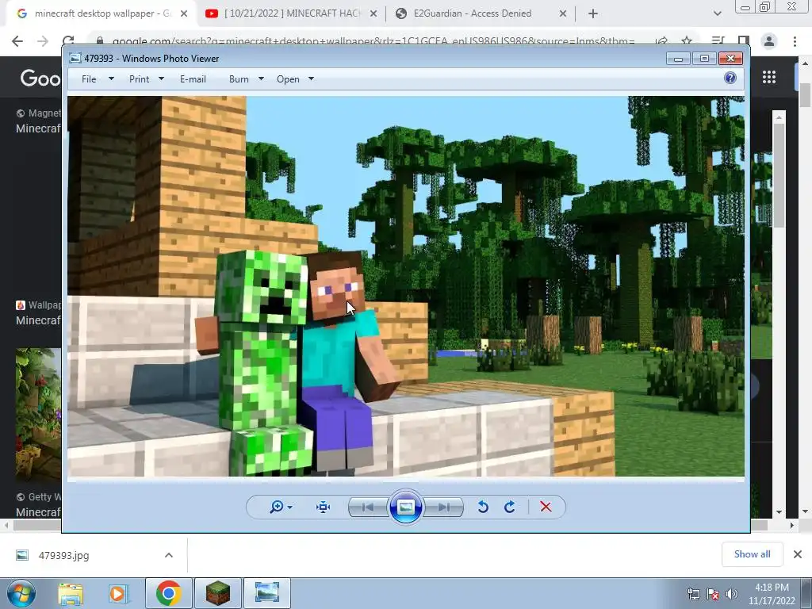The image size is (812, 609).
Task: Toggle Chrome side panel icon
Action: pos(744,41)
